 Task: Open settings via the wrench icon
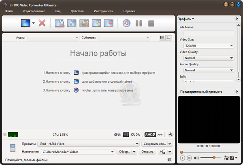coord(171,135)
